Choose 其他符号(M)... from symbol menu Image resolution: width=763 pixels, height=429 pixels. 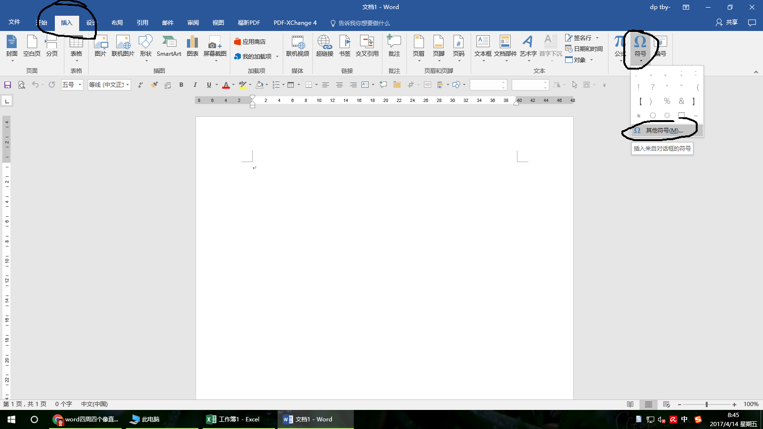click(667, 131)
